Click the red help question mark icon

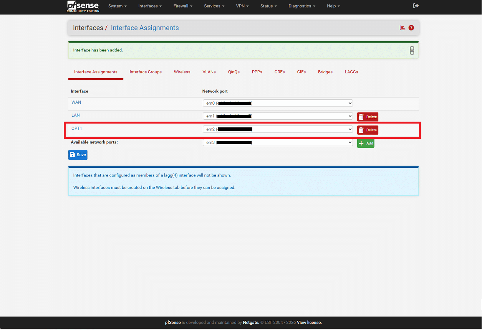pos(411,28)
